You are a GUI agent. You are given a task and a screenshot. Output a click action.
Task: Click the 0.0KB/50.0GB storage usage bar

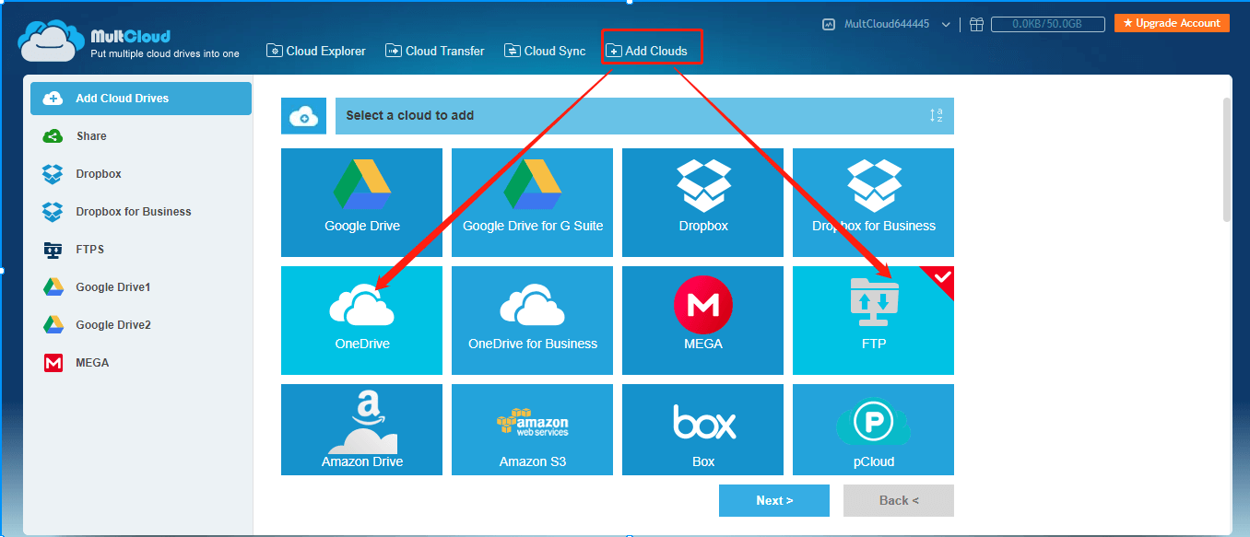tap(1047, 24)
